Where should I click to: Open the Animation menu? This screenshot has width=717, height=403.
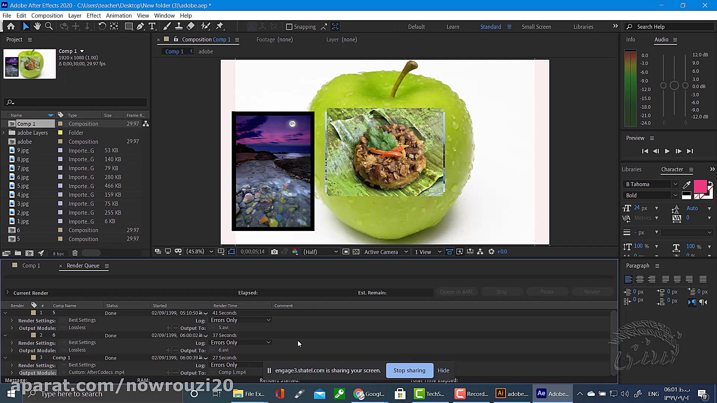[x=119, y=16]
